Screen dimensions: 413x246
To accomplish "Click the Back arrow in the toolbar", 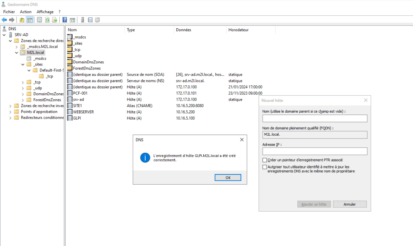I will 4,20.
